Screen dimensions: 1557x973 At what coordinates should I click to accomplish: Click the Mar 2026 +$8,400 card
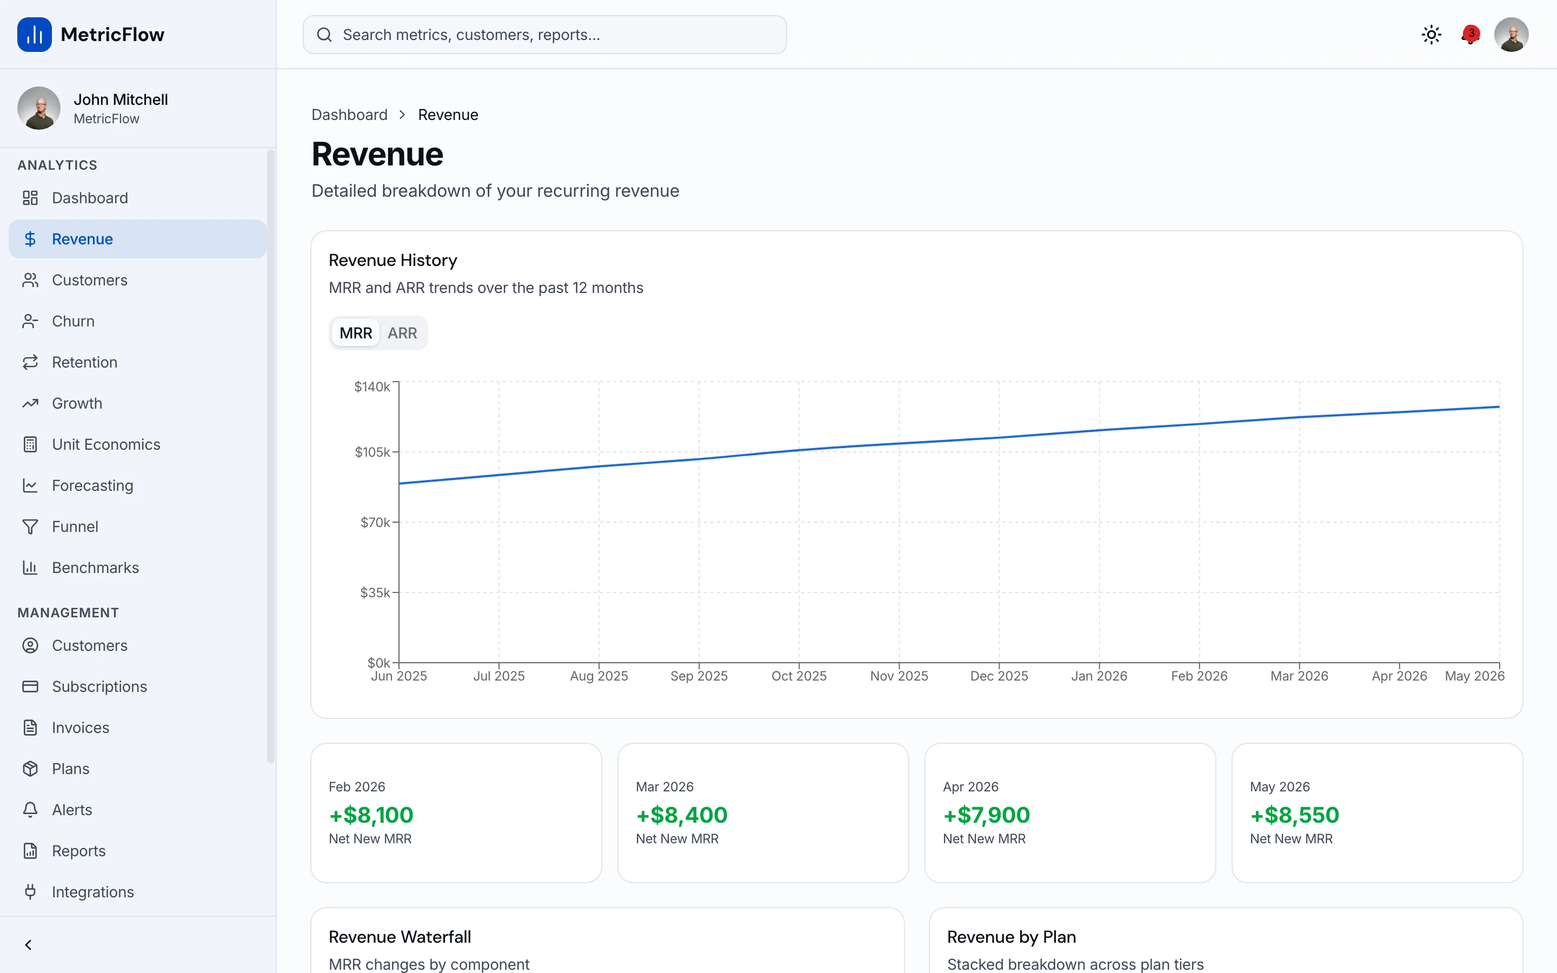(763, 813)
